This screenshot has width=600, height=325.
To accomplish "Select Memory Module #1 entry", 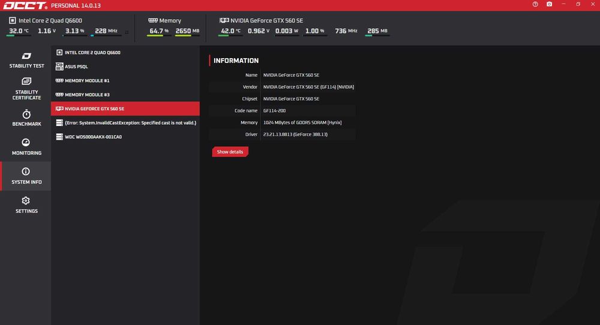I will pyautogui.click(x=125, y=81).
